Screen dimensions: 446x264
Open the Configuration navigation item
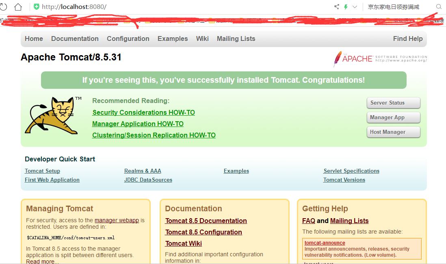coord(128,39)
